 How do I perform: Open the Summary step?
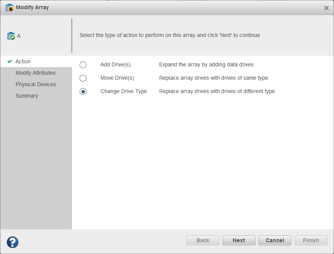pyautogui.click(x=27, y=96)
